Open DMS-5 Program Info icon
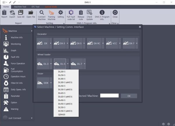The image size is (175, 126). point(102,15)
